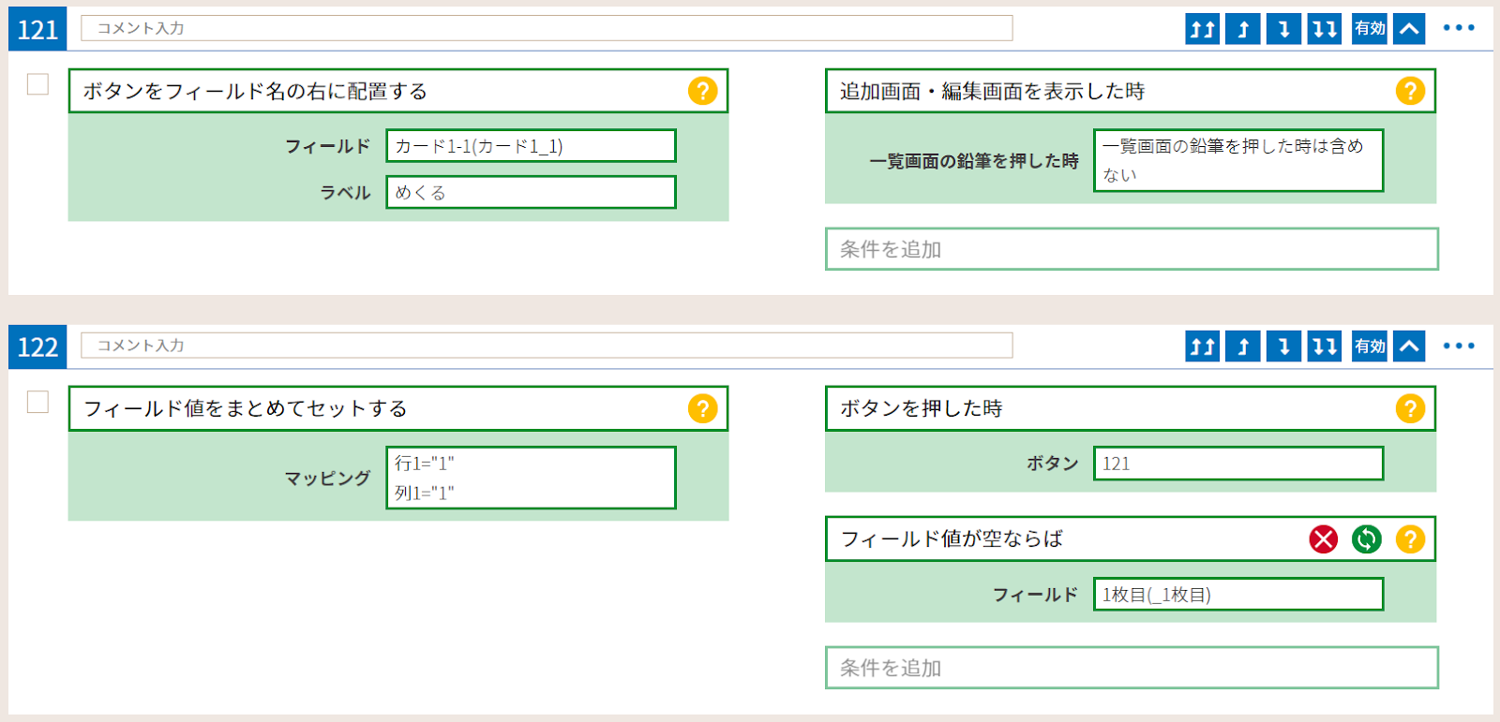
Task: Open the more options menu for row 122
Action: (x=1459, y=346)
